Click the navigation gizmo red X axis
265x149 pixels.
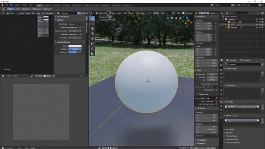pos(191,22)
